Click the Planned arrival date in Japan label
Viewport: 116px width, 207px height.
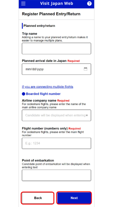(x=44, y=61)
